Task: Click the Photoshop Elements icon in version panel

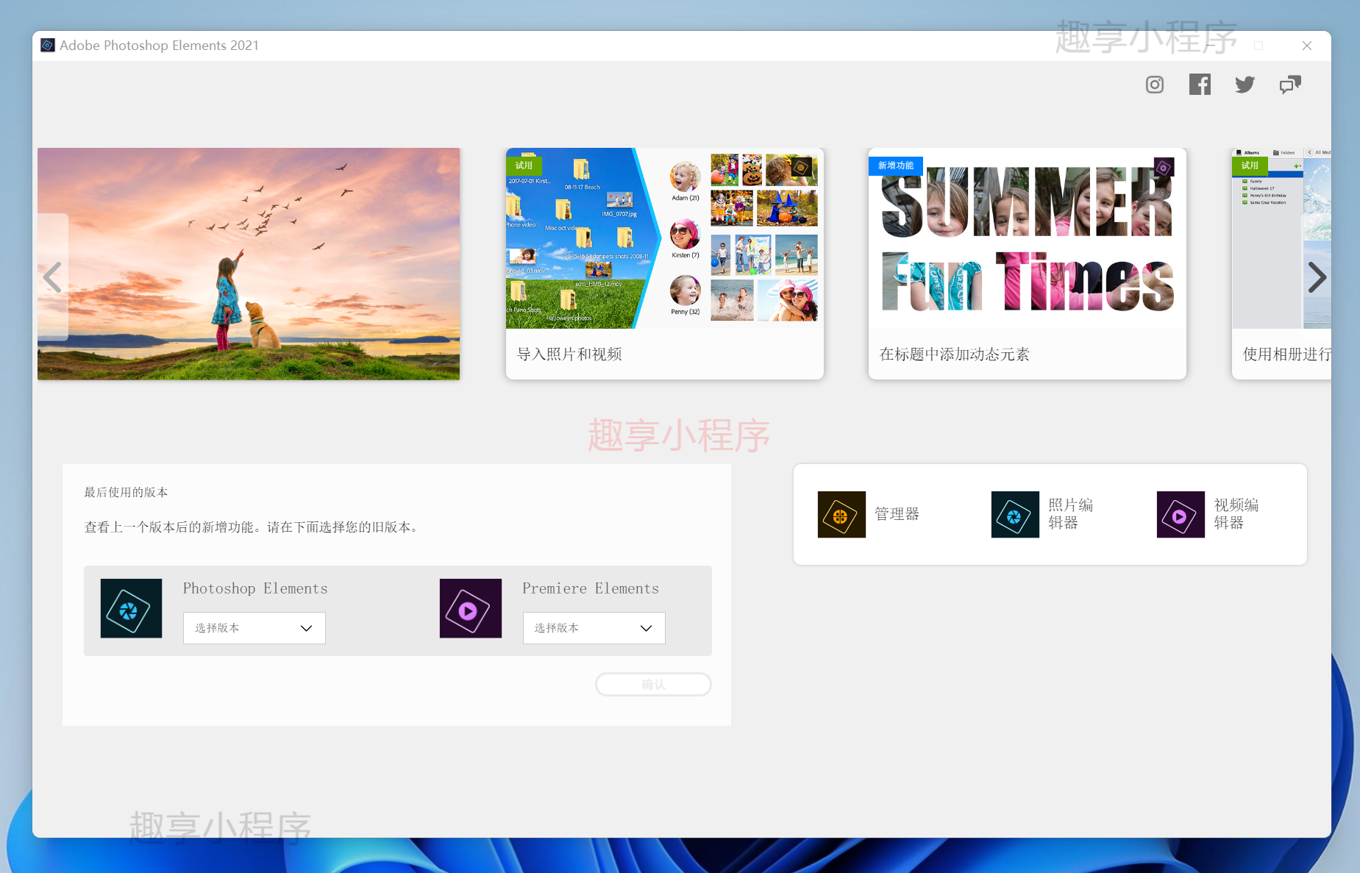Action: click(x=131, y=608)
